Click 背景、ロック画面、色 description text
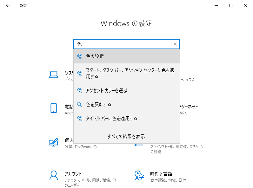 [x=81, y=146]
